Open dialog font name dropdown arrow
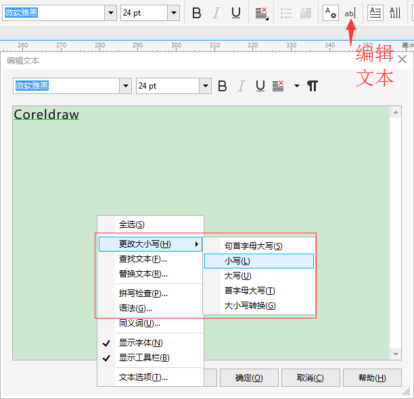This screenshot has height=399, width=414. 125,86
